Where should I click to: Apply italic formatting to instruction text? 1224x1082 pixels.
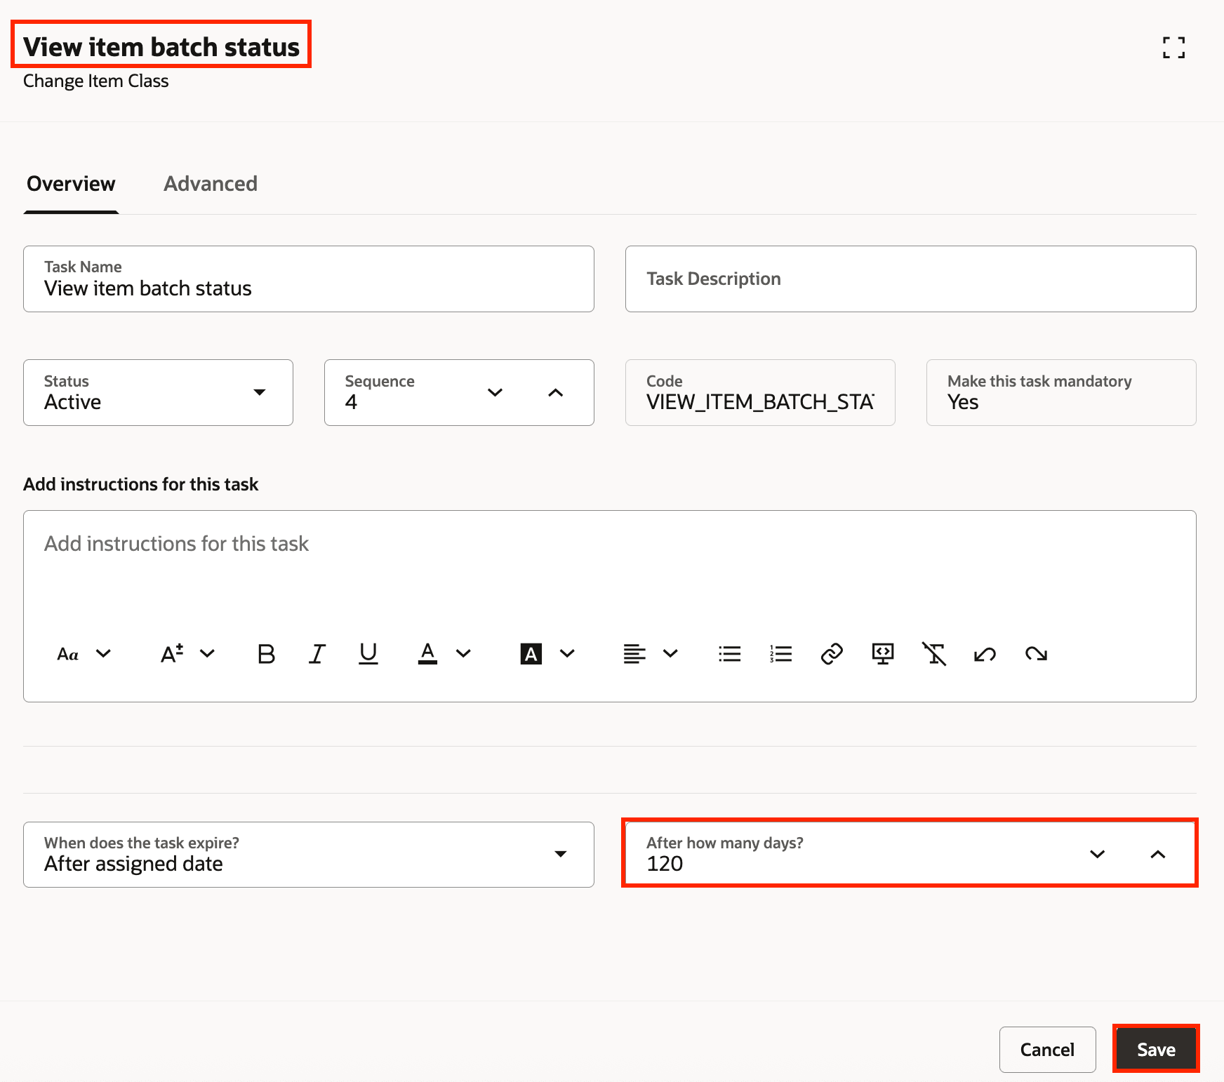(317, 653)
